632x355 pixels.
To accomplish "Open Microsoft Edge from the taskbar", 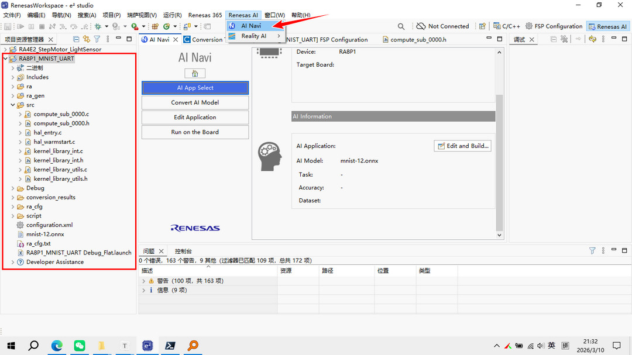I will coord(57,346).
